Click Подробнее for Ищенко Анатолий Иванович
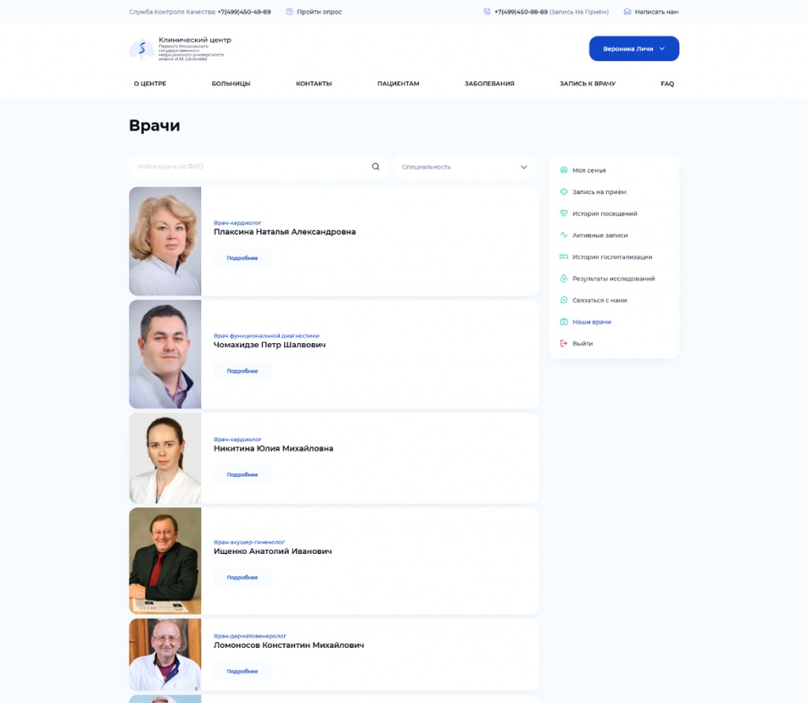The image size is (808, 703). [x=242, y=578]
